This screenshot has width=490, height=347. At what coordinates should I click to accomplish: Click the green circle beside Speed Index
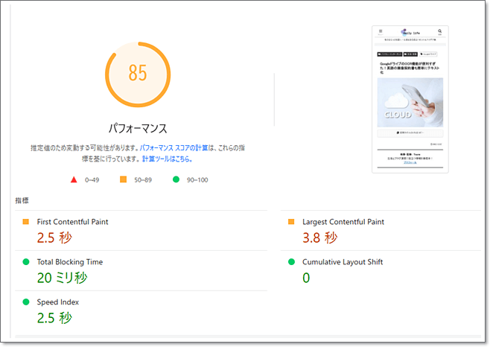(26, 302)
